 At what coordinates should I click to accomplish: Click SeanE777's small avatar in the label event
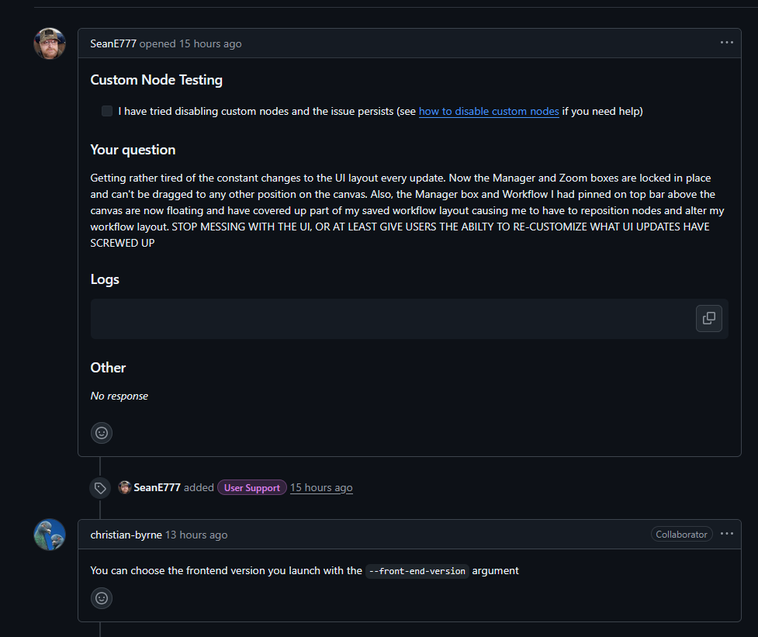tap(124, 487)
